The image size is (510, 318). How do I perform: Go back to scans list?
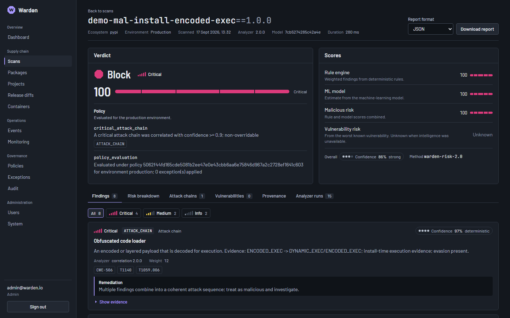(x=101, y=11)
